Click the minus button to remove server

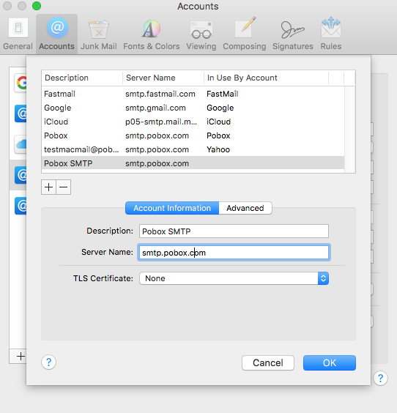[64, 187]
